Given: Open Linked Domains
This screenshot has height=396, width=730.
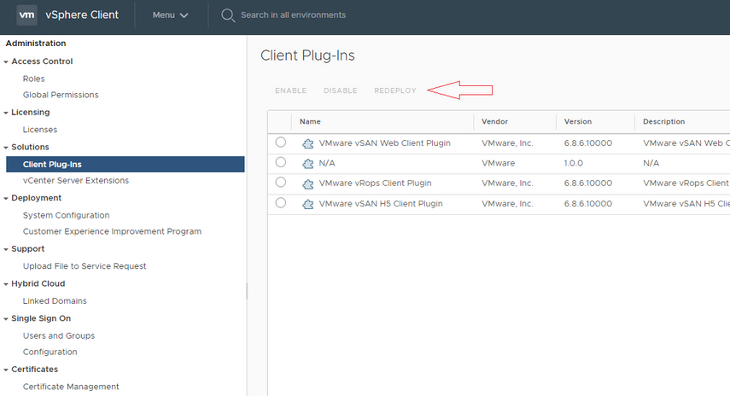Looking at the screenshot, I should tap(55, 301).
